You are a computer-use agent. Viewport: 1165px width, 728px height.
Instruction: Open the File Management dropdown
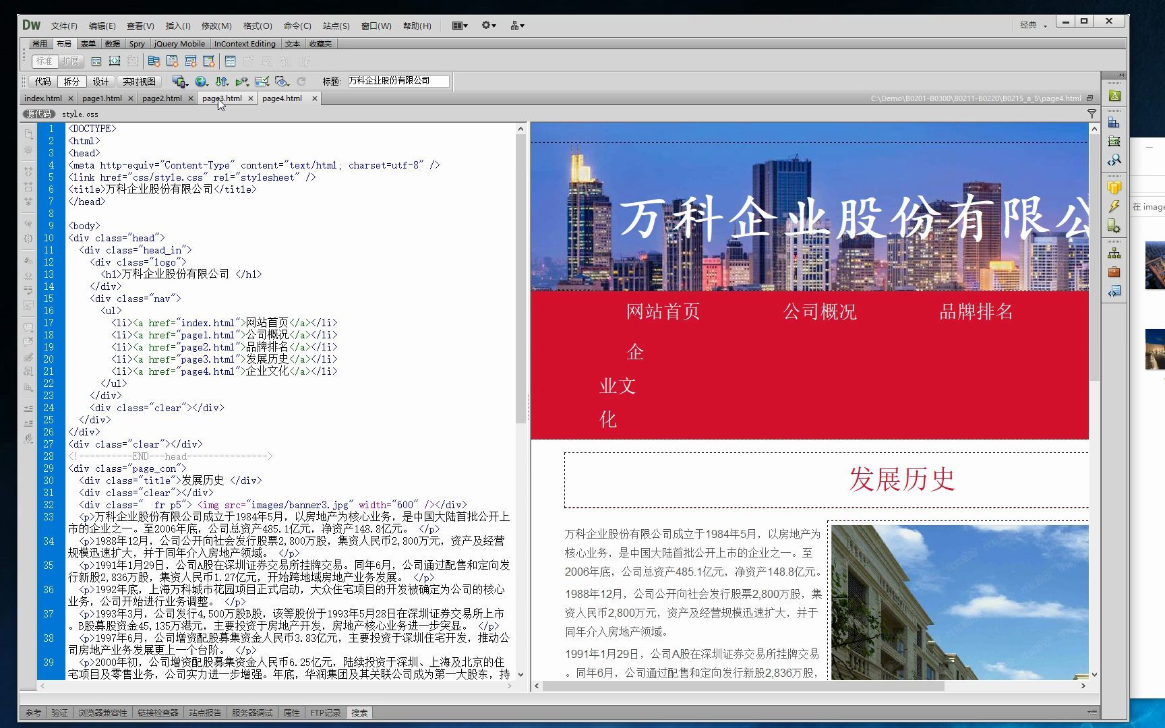tap(222, 82)
